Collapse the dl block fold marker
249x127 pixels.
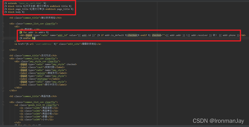point(3,26)
